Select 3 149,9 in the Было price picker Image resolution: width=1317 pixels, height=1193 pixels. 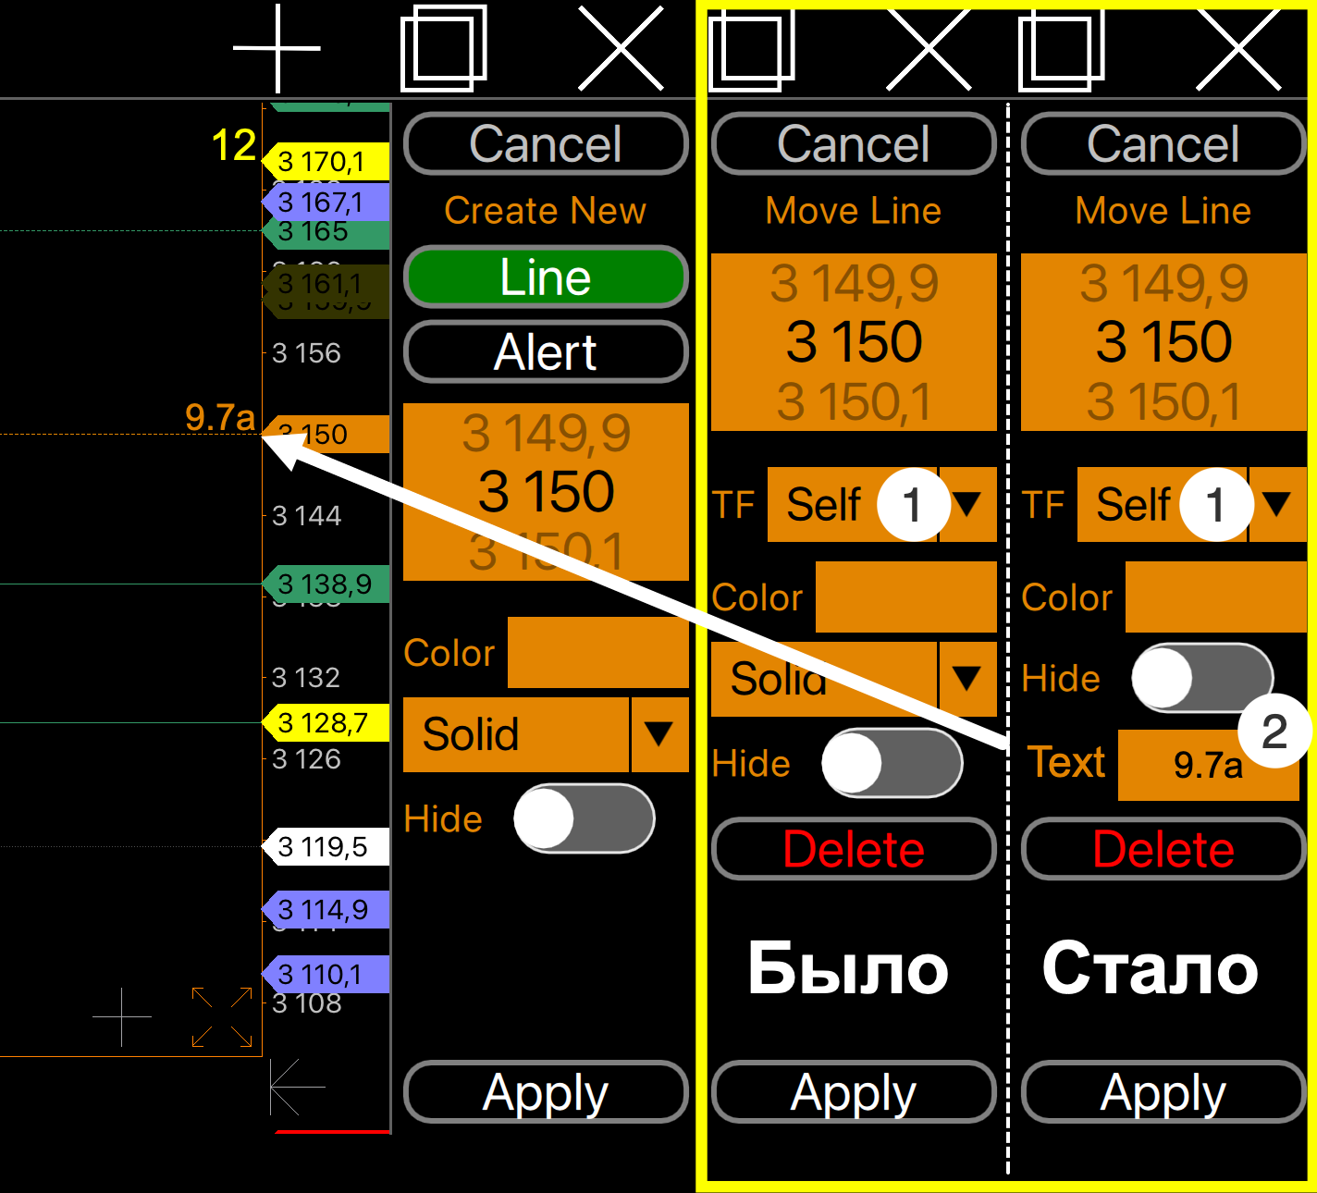854,283
